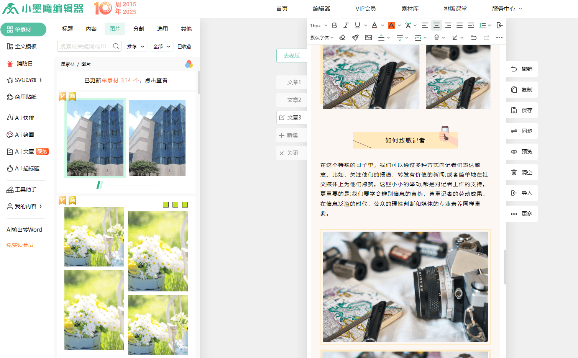Image resolution: width=578 pixels, height=358 pixels.
Task: Click the 去老版 button
Action: coord(292,56)
